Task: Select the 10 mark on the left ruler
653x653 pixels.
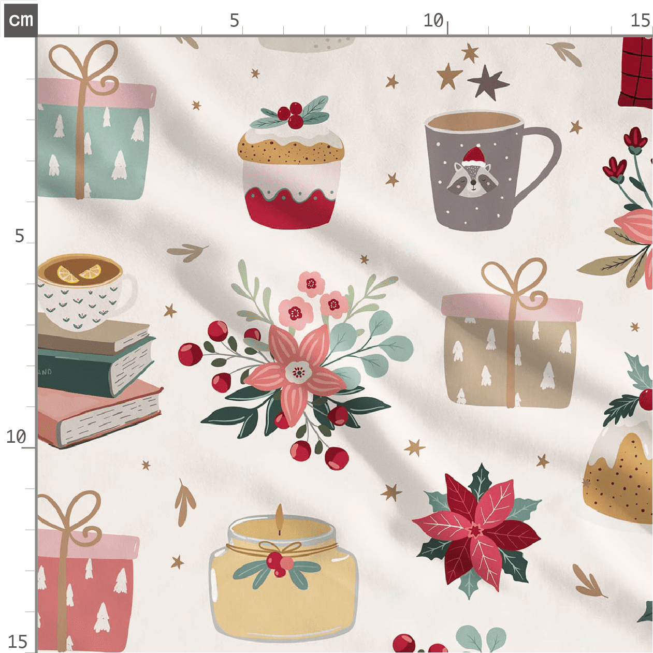Action: tap(16, 437)
